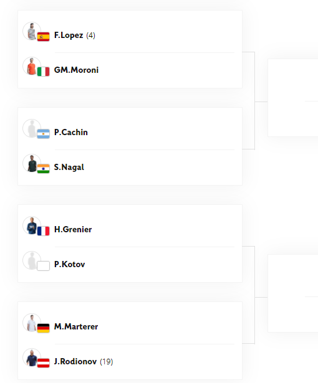Click the Germany flag beside M.Marterer

43,328
